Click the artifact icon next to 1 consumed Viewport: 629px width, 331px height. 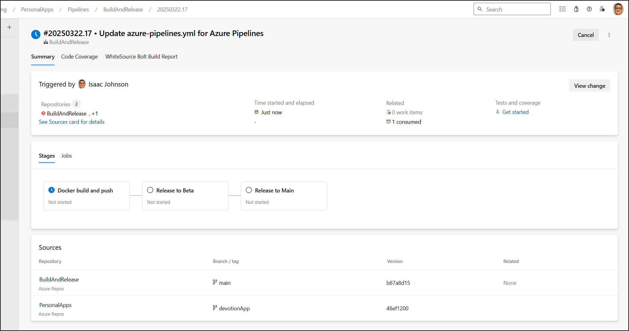point(388,122)
